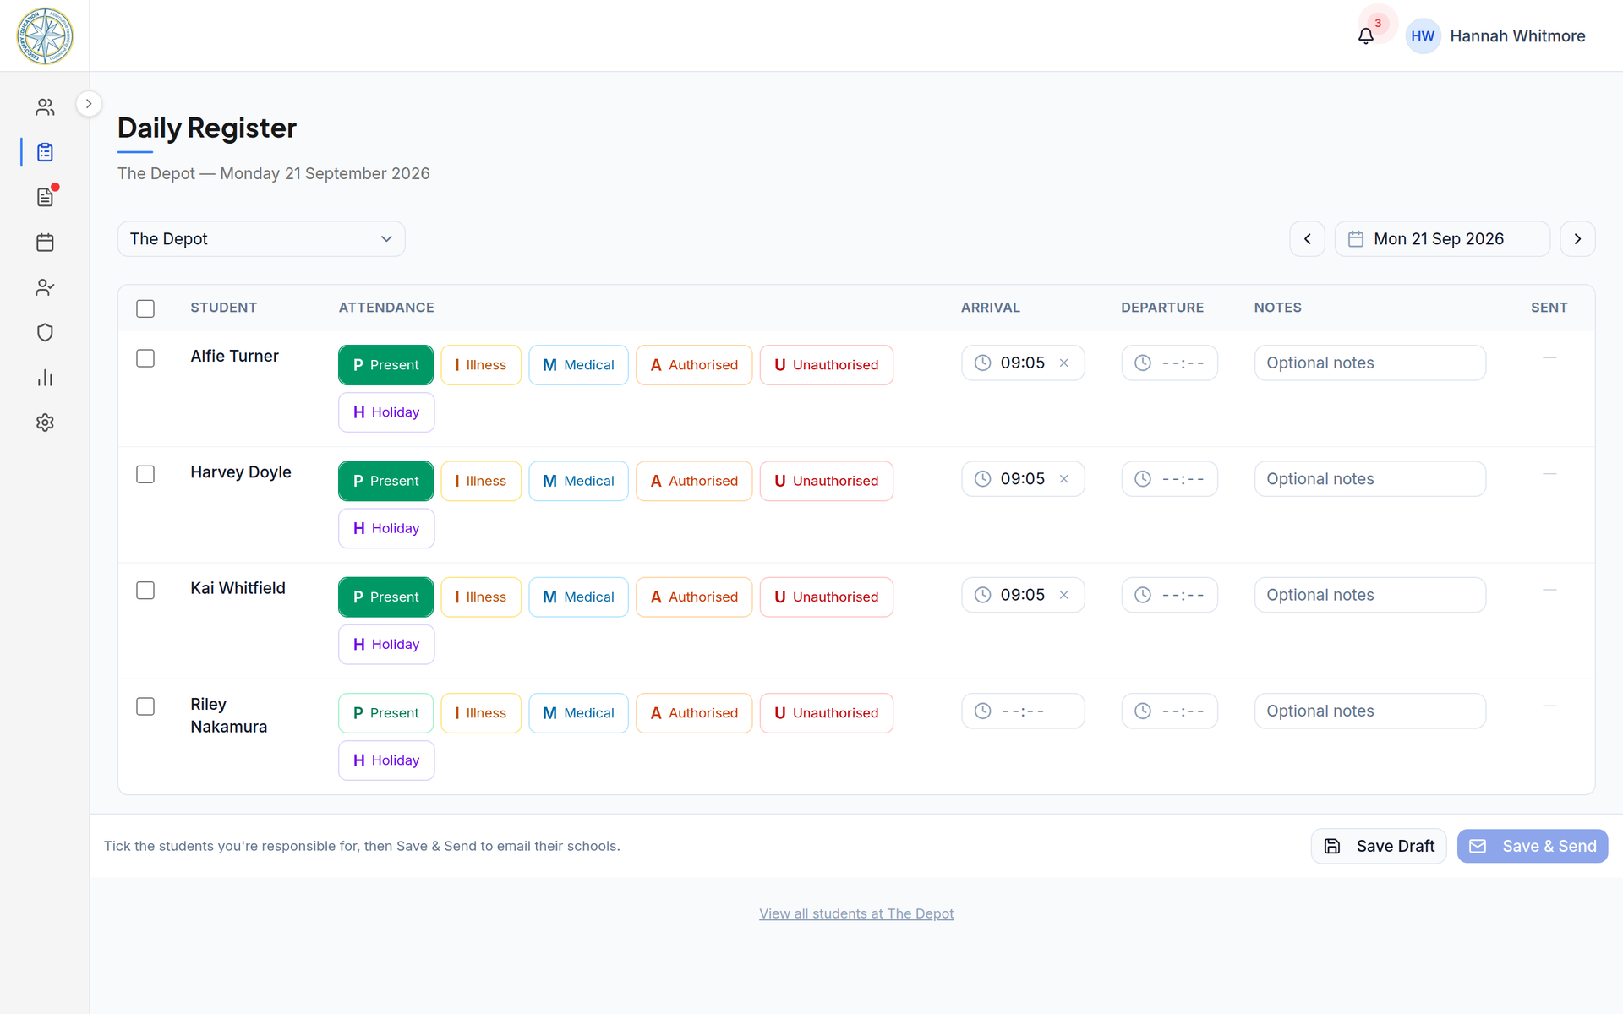Mark Harvey Doyle as Unauthorised
1623x1014 pixels.
click(x=826, y=481)
